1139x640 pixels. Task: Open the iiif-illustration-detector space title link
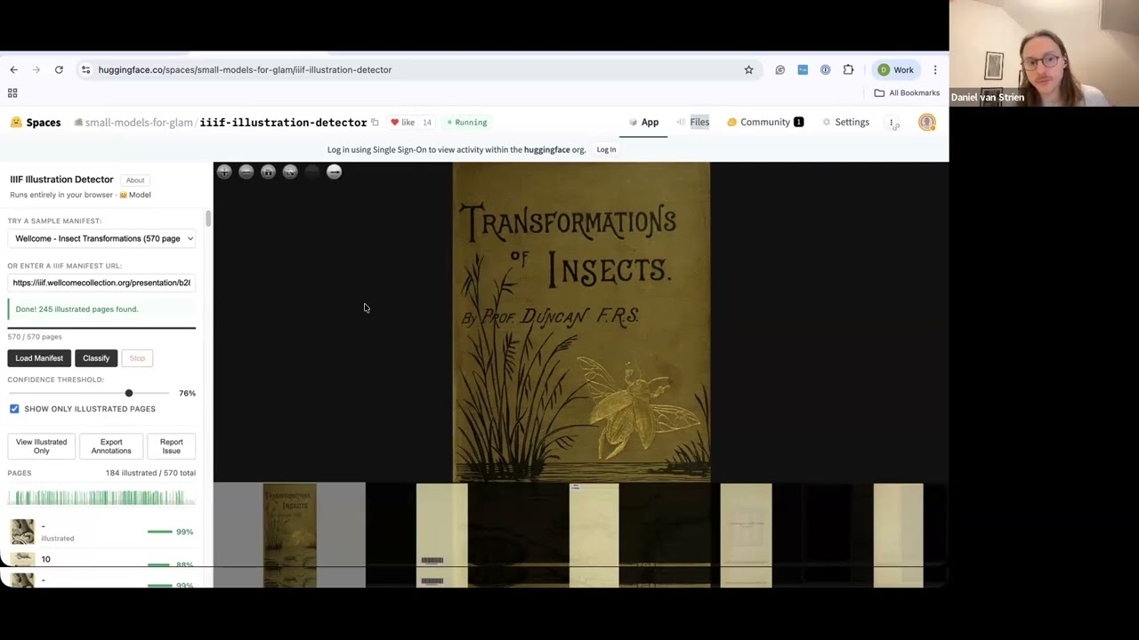pos(283,123)
